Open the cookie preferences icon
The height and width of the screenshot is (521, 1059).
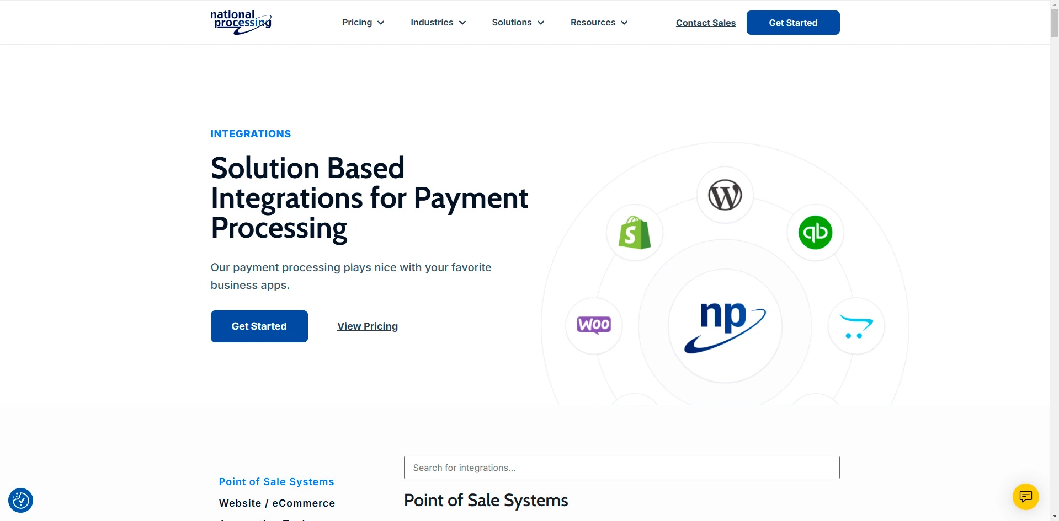click(x=20, y=500)
